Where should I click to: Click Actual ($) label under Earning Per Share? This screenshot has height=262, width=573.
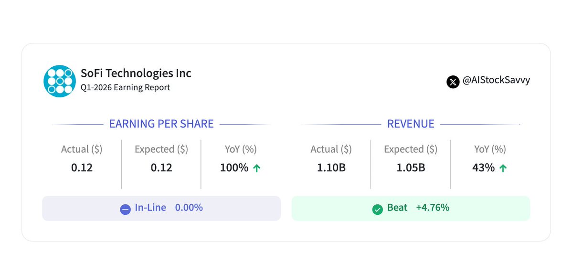point(82,149)
